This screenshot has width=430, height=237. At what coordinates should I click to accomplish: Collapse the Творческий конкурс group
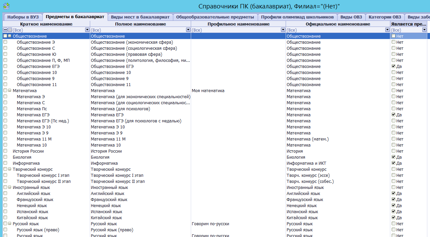point(10,169)
